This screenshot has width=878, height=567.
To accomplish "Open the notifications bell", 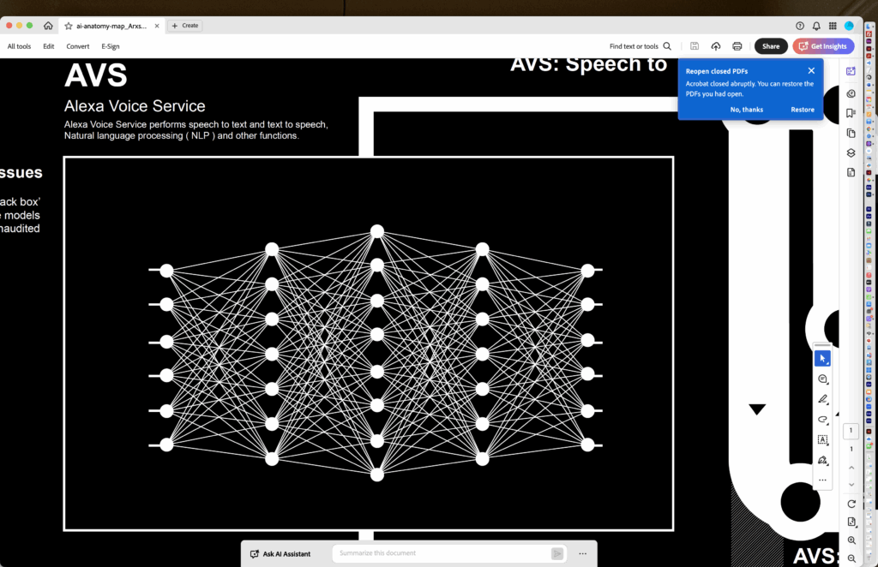I will click(x=816, y=26).
